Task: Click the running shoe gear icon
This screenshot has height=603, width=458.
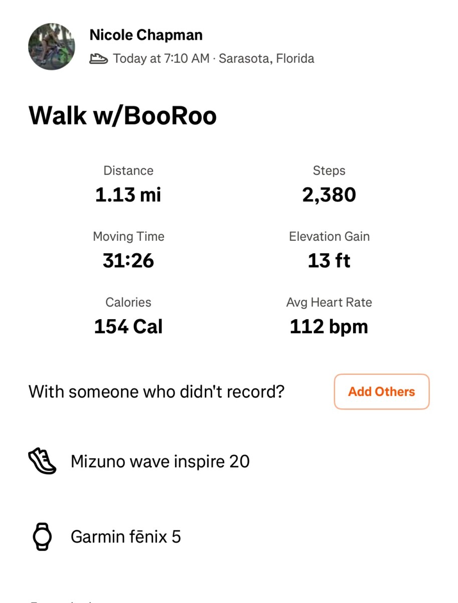Action: click(x=42, y=461)
